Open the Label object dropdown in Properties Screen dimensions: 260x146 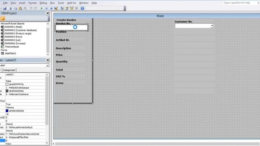click(x=48, y=65)
